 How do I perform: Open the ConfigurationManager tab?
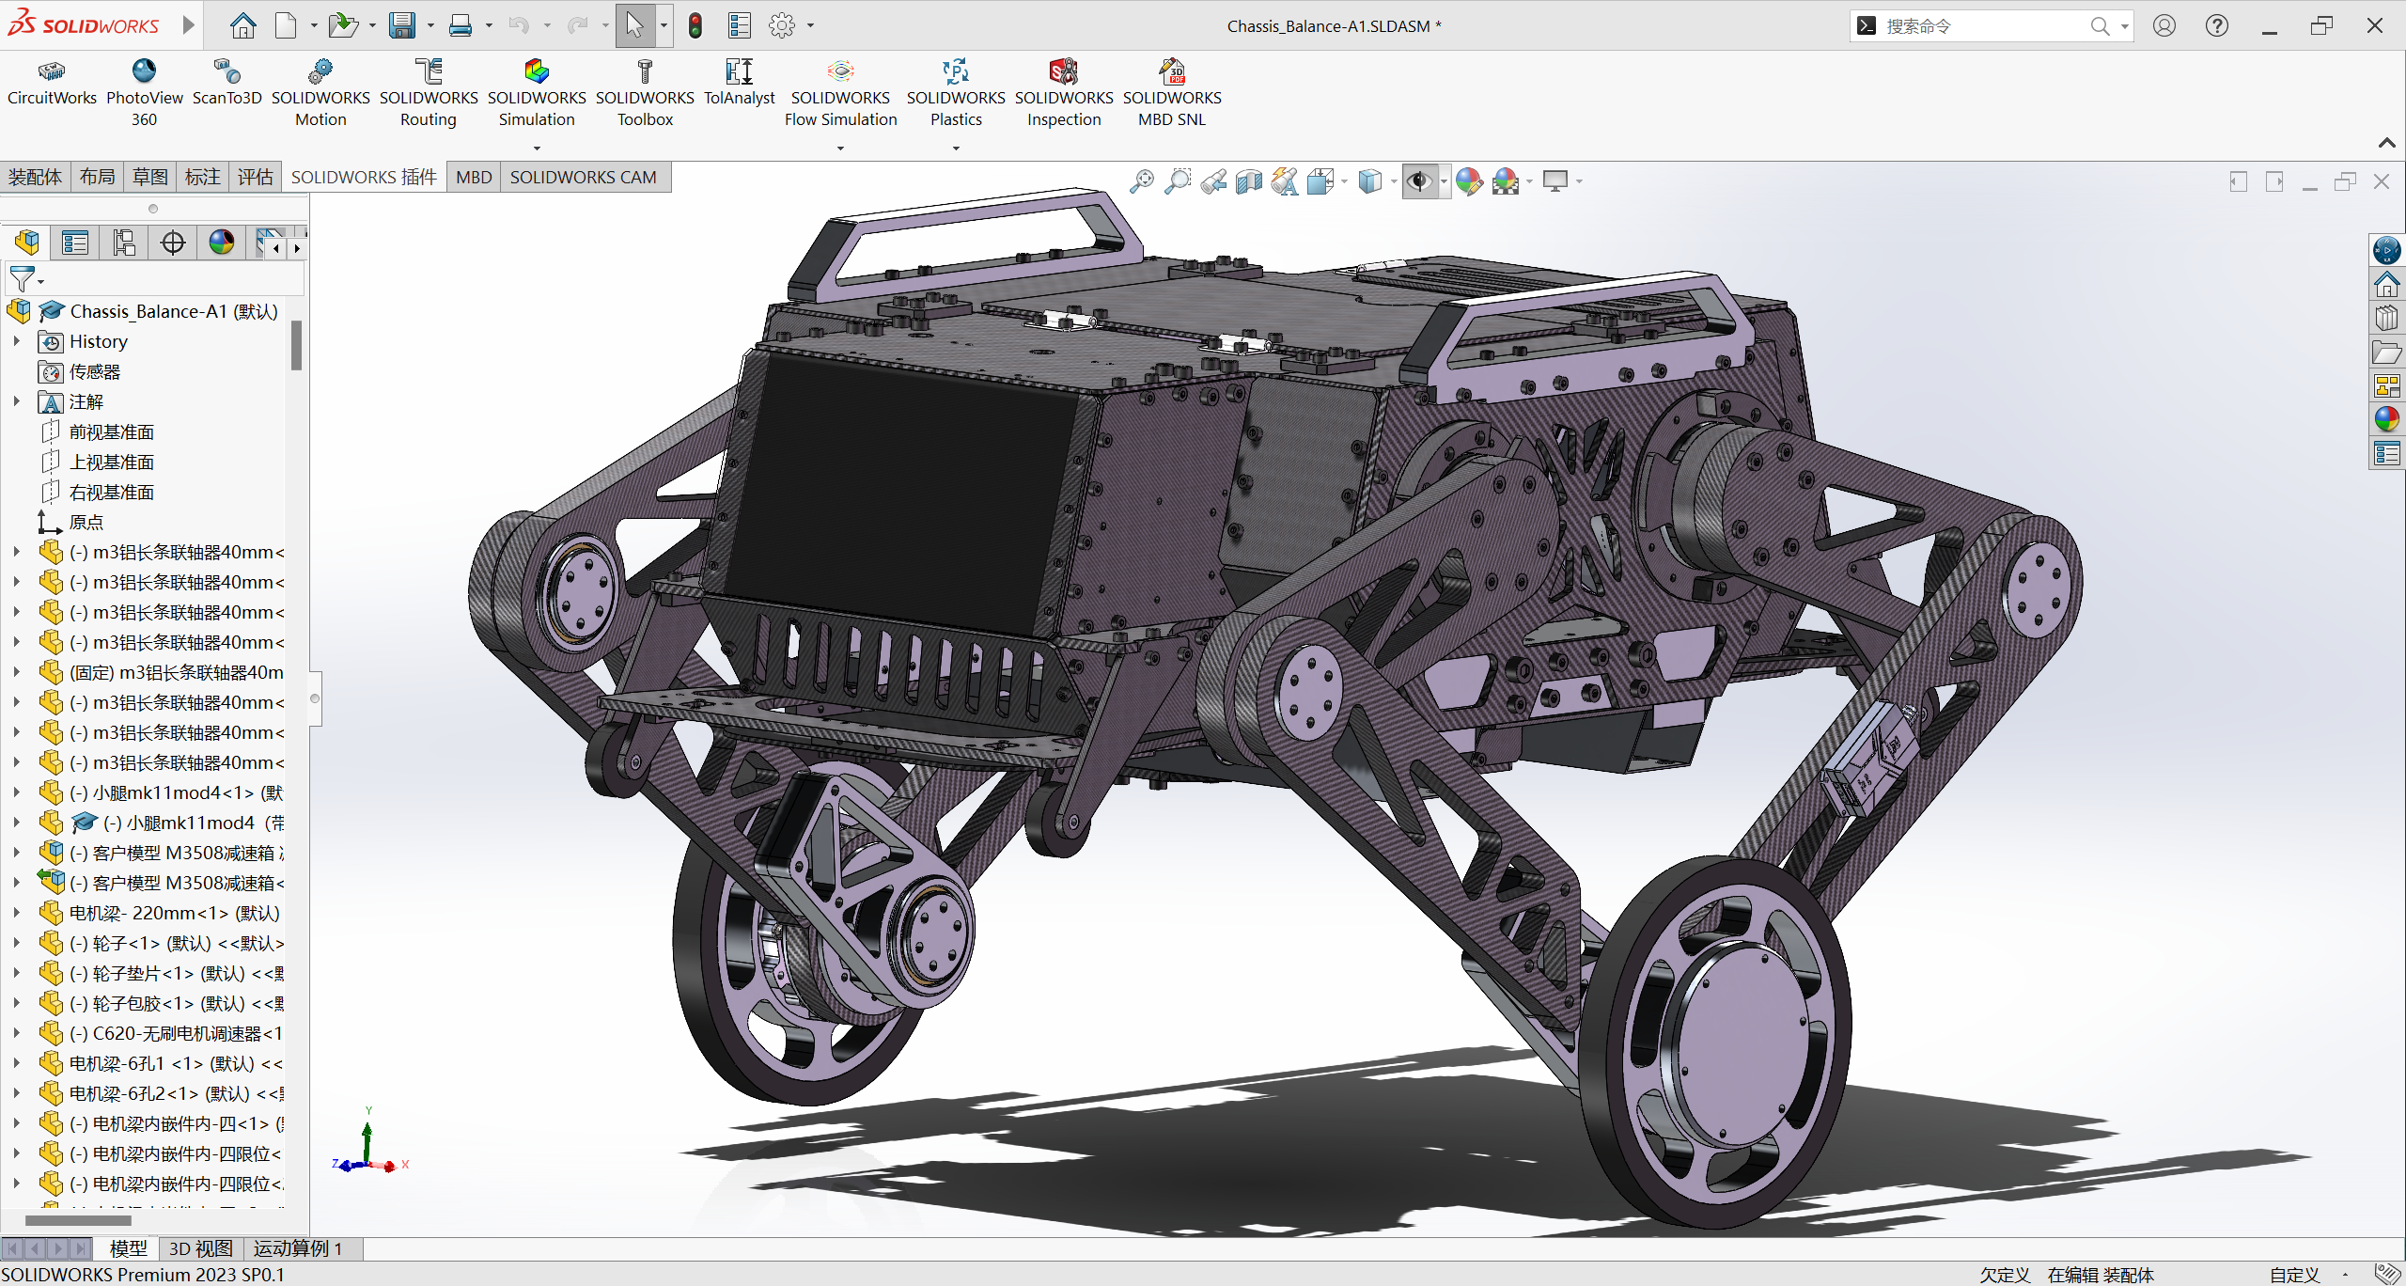point(124,243)
